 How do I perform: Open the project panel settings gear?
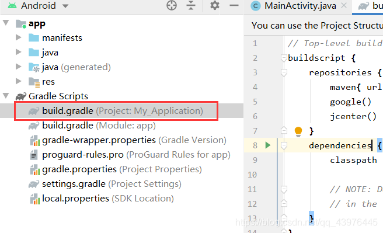215,5
